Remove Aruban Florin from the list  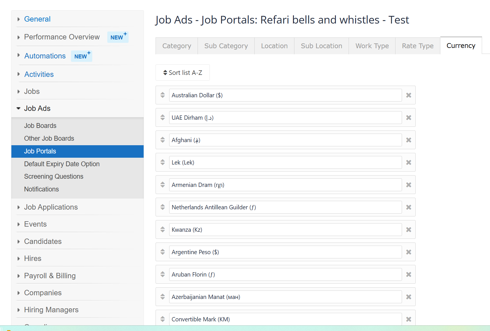pyautogui.click(x=409, y=275)
